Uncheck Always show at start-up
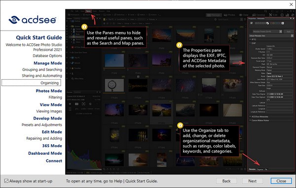296x188 pixels. pyautogui.click(x=6, y=181)
